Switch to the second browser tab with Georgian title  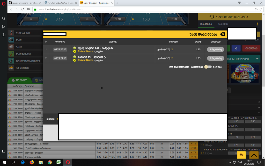[x=61, y=3]
